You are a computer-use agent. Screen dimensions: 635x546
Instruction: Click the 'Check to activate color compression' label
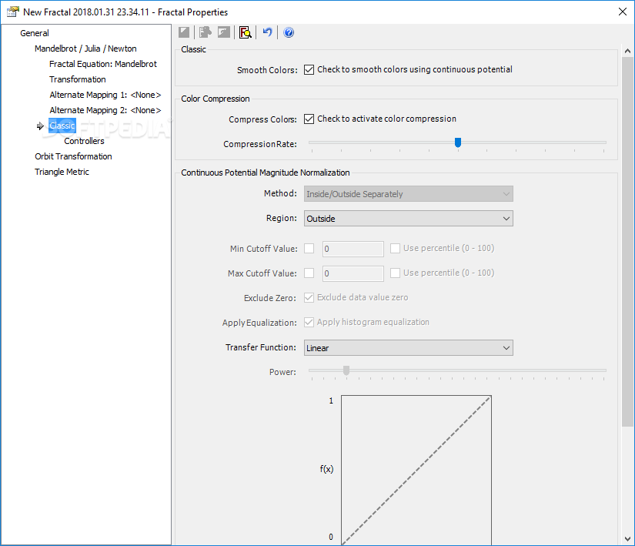tap(386, 119)
